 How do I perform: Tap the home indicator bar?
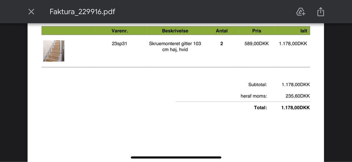(x=176, y=157)
